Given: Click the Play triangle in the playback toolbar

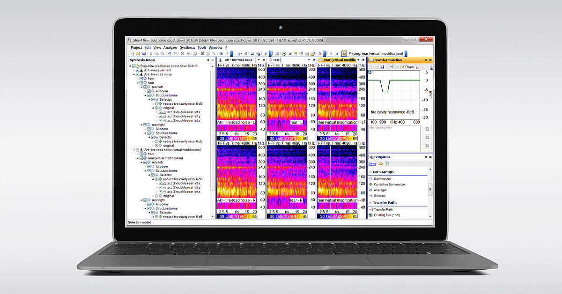Looking at the screenshot, I should coord(331,54).
